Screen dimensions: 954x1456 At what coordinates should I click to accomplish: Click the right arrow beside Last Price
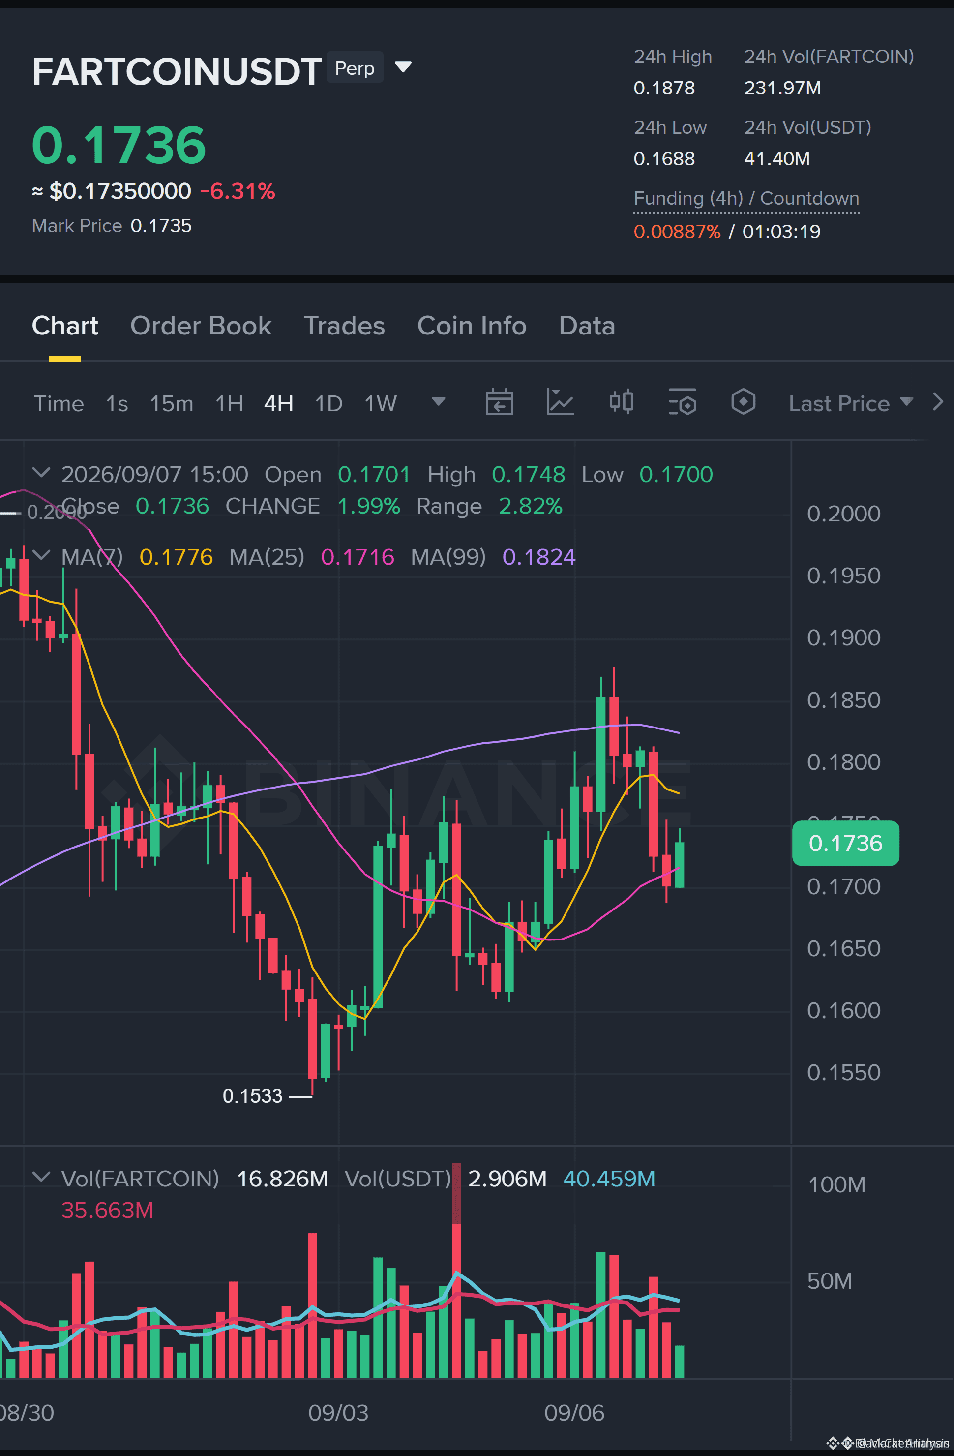point(938,402)
